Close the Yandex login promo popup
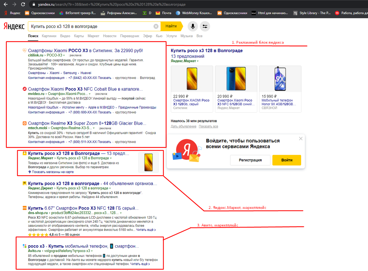Image resolution: width=368 pixels, height=271 pixels. pyautogui.click(x=301, y=139)
